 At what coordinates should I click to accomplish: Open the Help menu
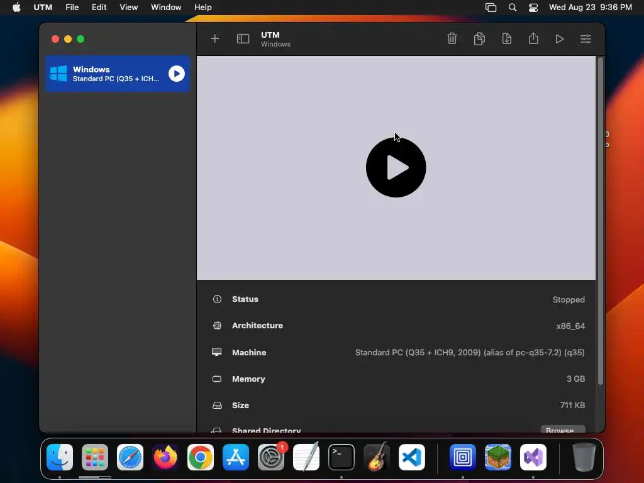203,8
